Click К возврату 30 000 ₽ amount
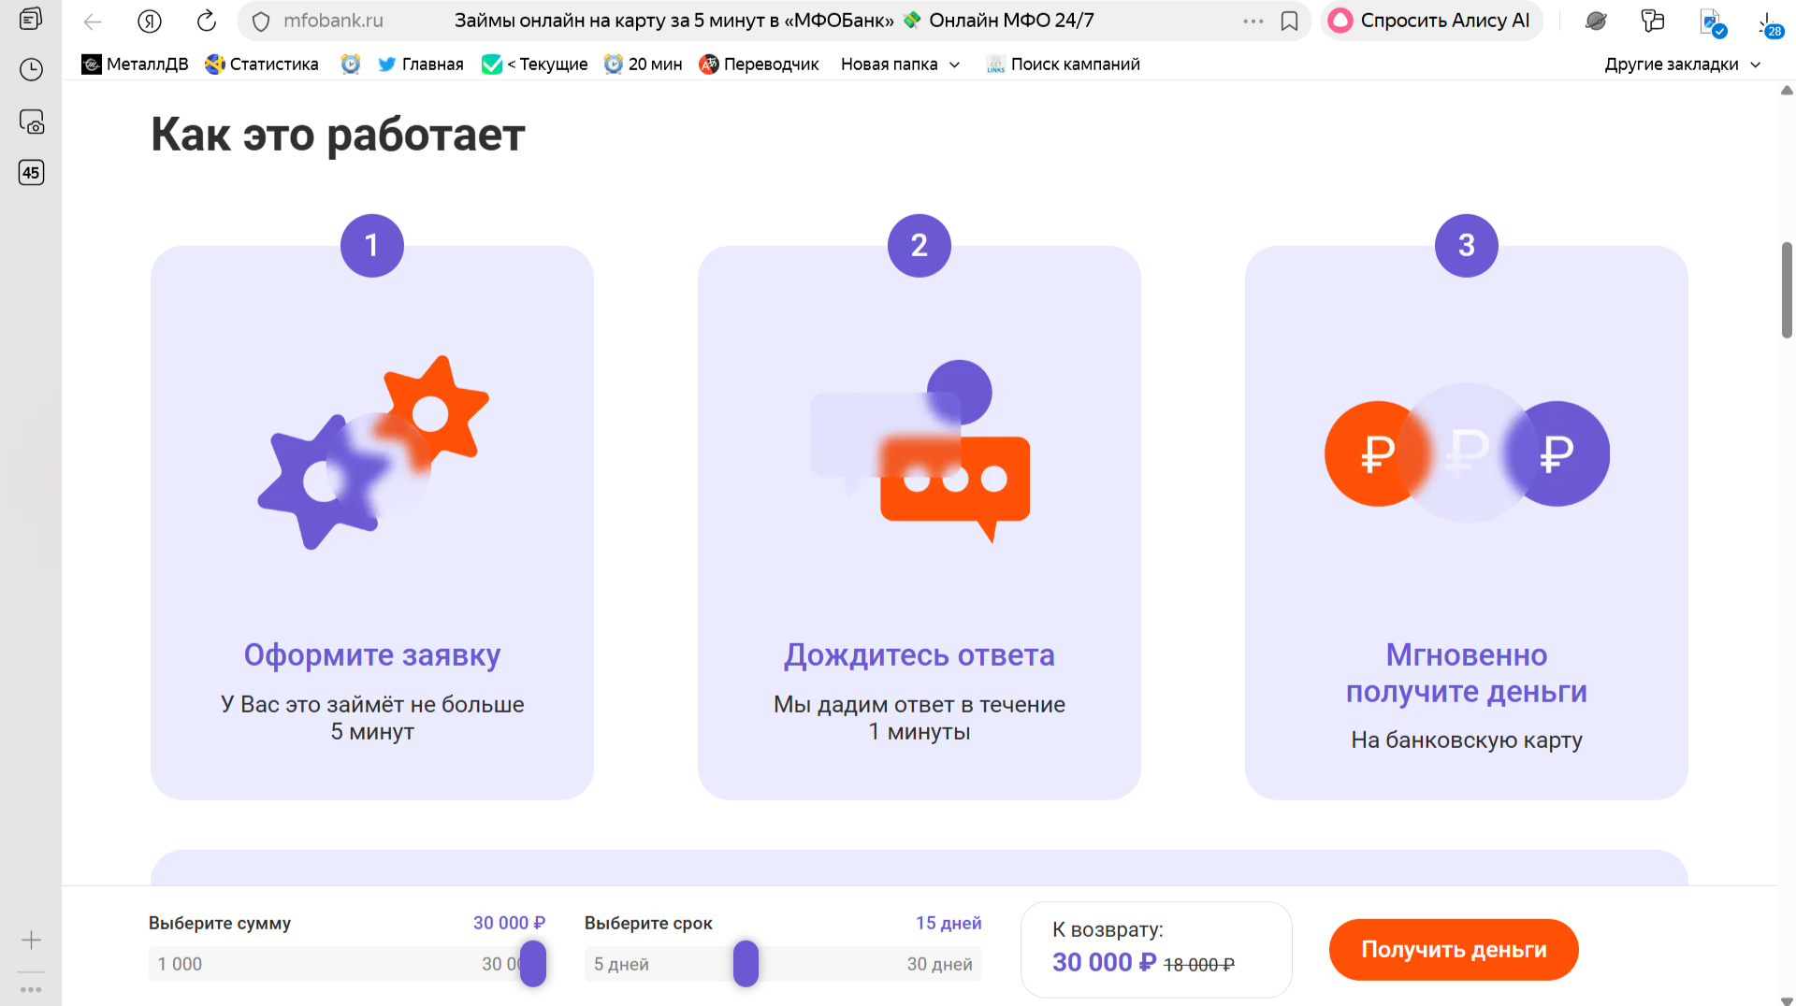 [x=1105, y=962]
